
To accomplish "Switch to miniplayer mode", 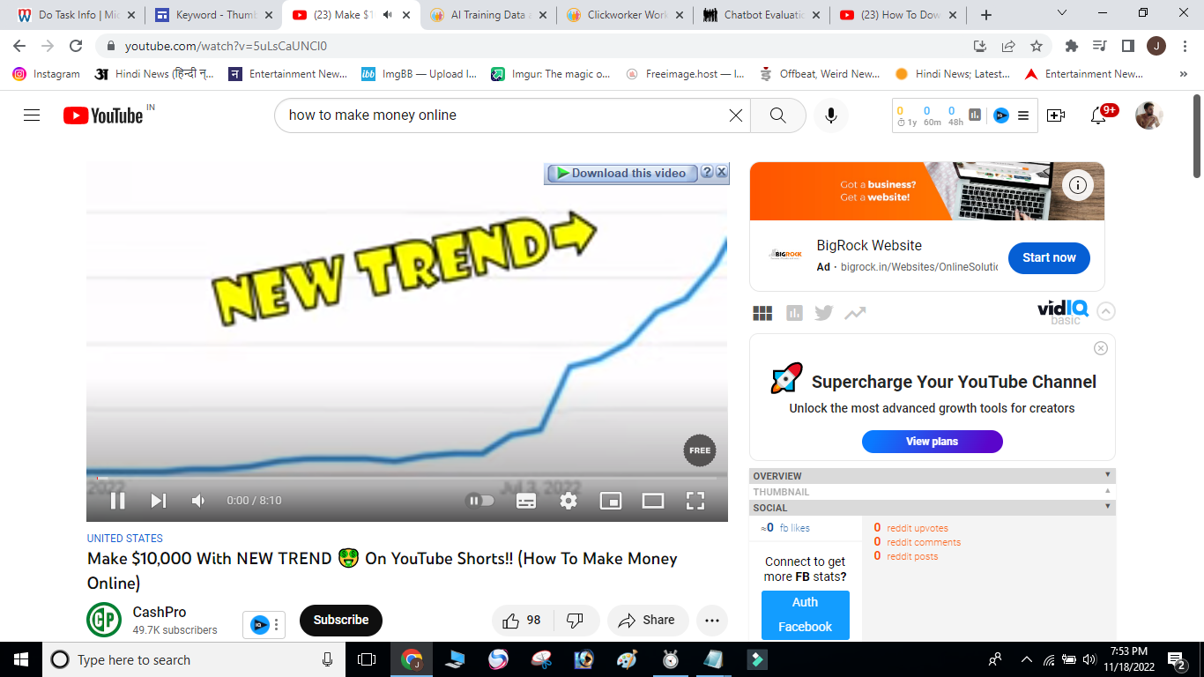I will [611, 501].
